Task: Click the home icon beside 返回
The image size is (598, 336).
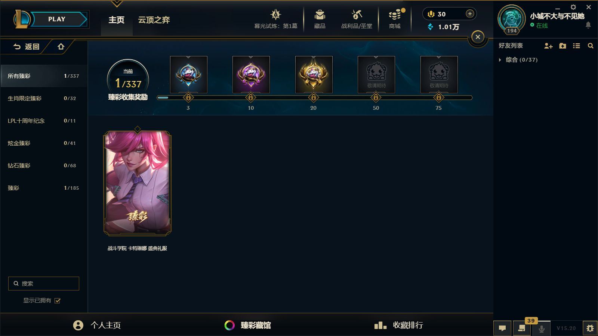Action: pyautogui.click(x=61, y=47)
